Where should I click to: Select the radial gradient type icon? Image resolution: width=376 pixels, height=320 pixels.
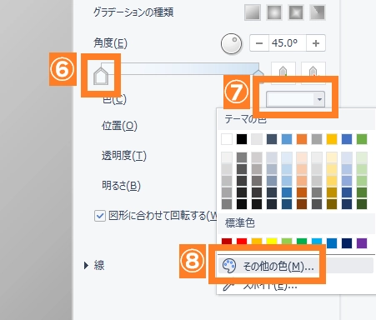point(274,12)
